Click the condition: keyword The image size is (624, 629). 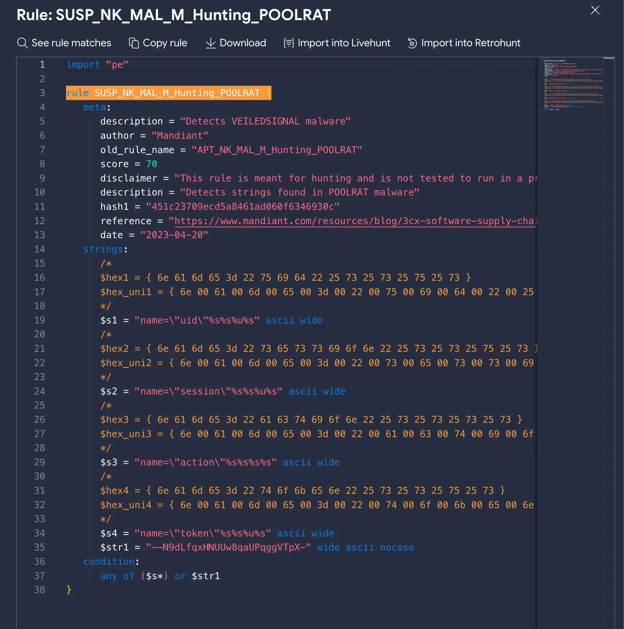coord(111,562)
